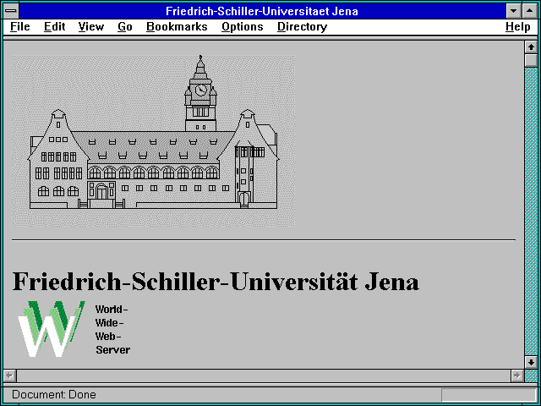
Task: Click the World-Wide-Web-Server label
Action: tap(112, 329)
